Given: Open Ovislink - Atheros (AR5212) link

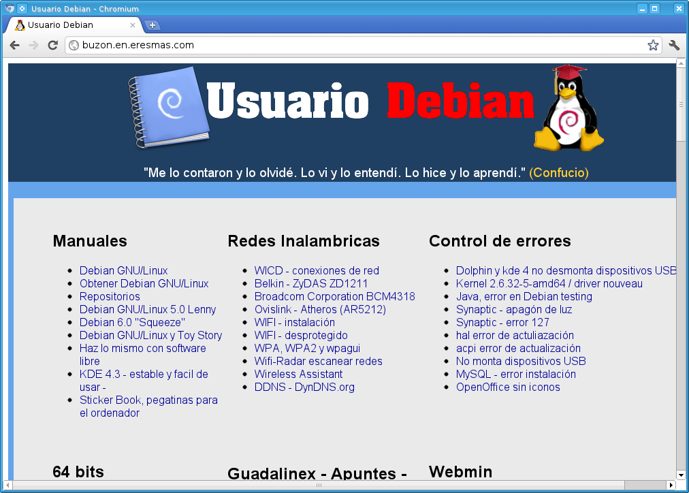Looking at the screenshot, I should coord(321,310).
